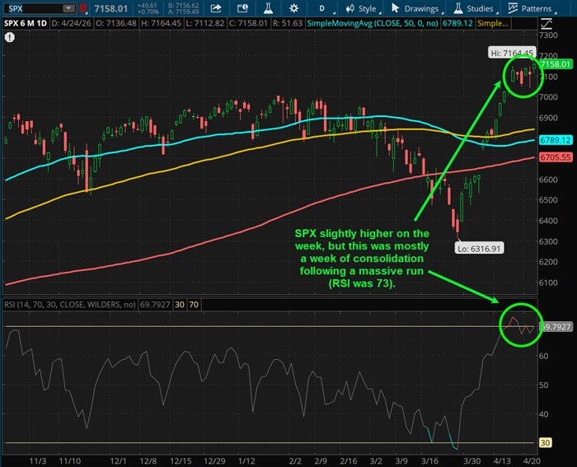The width and height of the screenshot is (577, 467).
Task: Click the 40 label on RSI axis
Action: pos(544,414)
